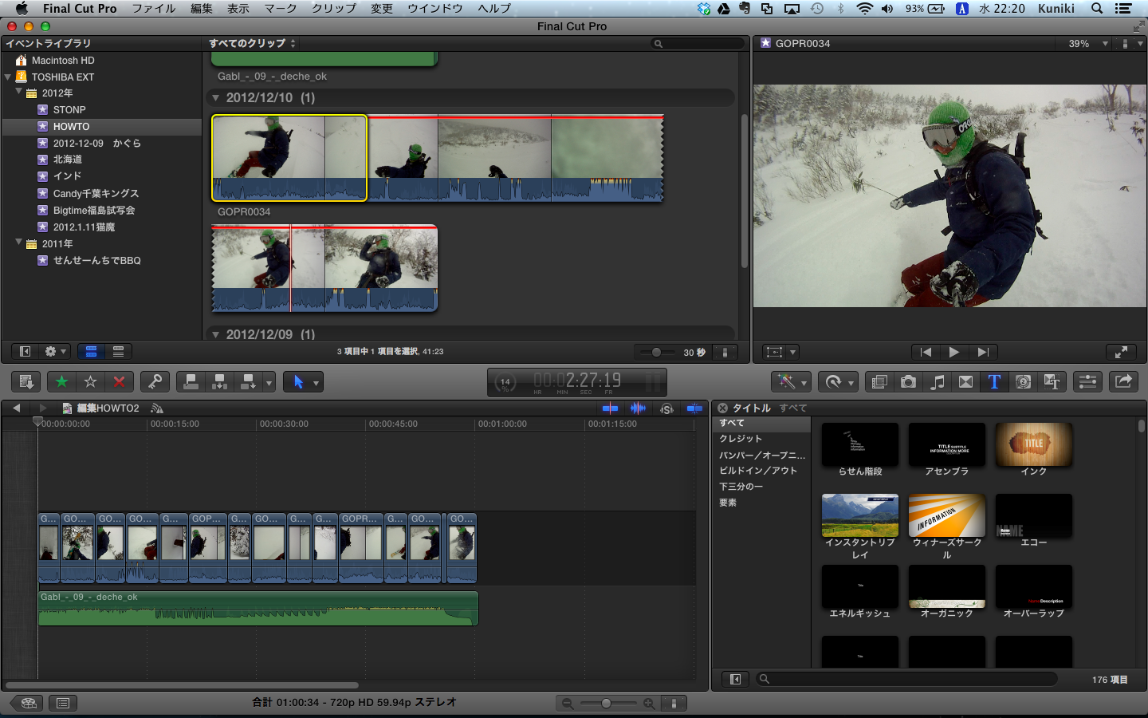Screen dimensions: 1148x718
Task: Select クレジット title category
Action: tap(741, 439)
